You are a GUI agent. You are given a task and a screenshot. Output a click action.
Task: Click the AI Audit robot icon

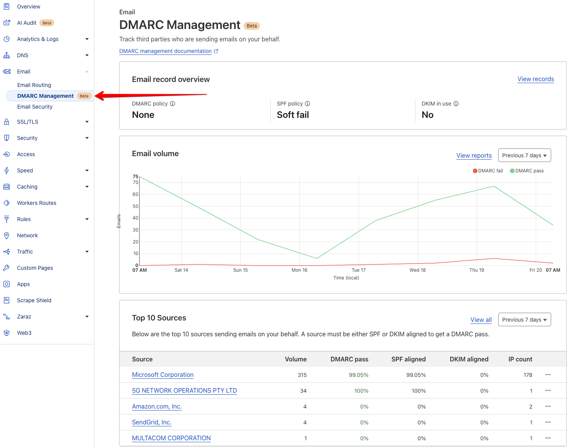[x=7, y=23]
